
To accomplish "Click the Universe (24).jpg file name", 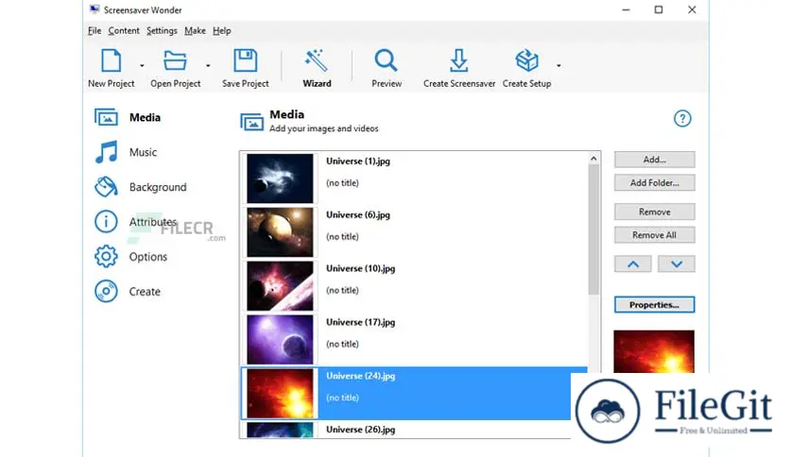I will pyautogui.click(x=360, y=376).
